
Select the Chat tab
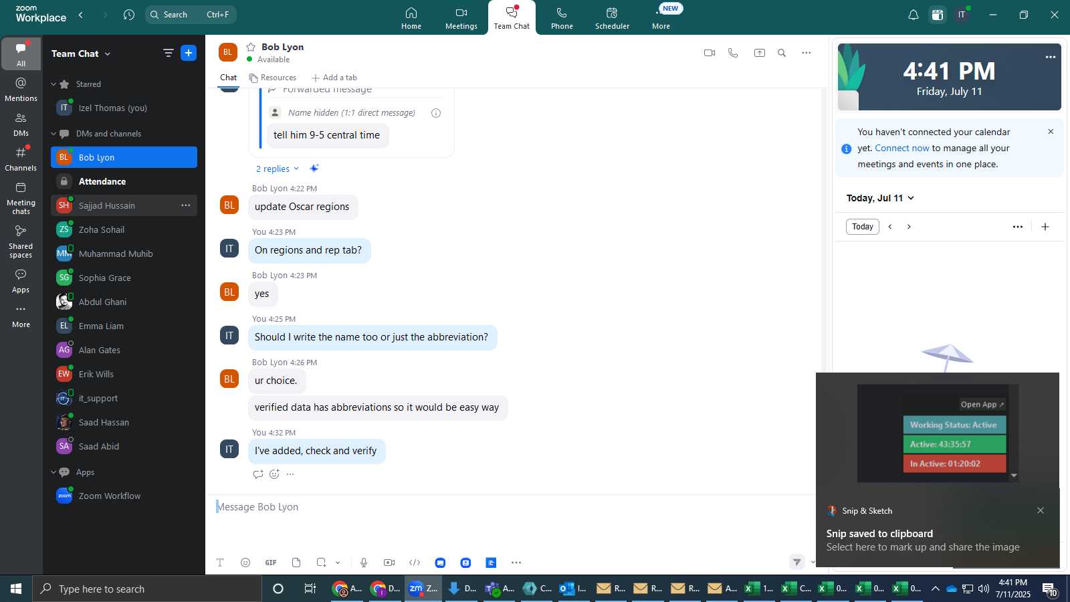pyautogui.click(x=229, y=78)
